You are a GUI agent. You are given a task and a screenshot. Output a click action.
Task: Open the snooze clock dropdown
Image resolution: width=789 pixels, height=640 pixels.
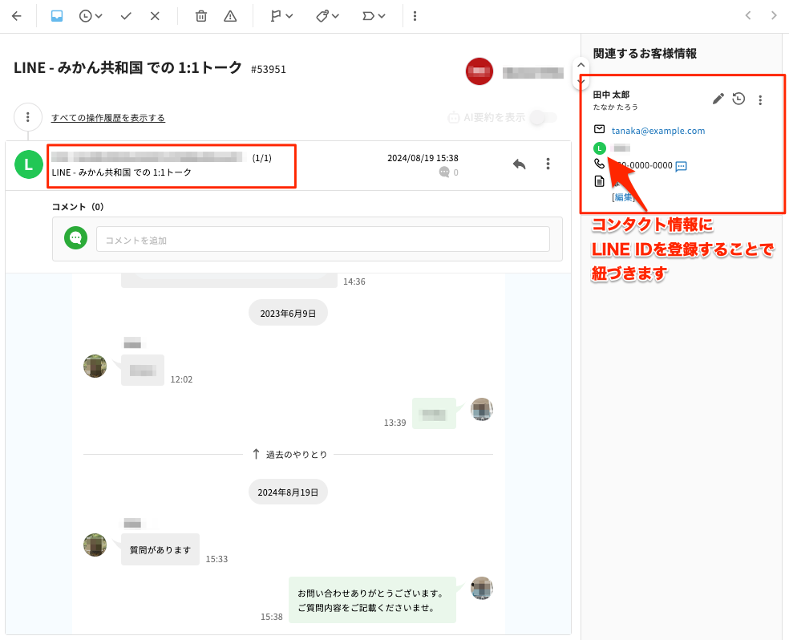coord(91,16)
